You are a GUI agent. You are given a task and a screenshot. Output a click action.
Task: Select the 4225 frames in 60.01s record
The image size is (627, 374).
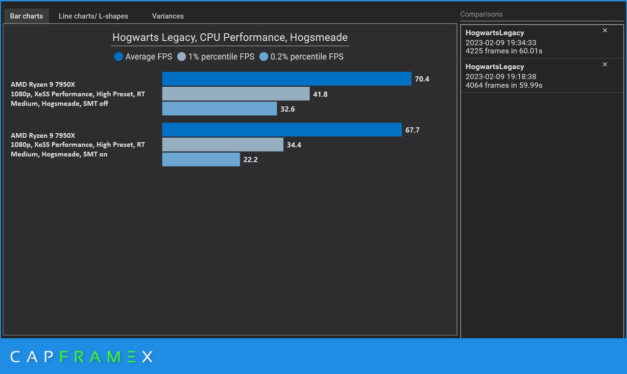point(542,42)
